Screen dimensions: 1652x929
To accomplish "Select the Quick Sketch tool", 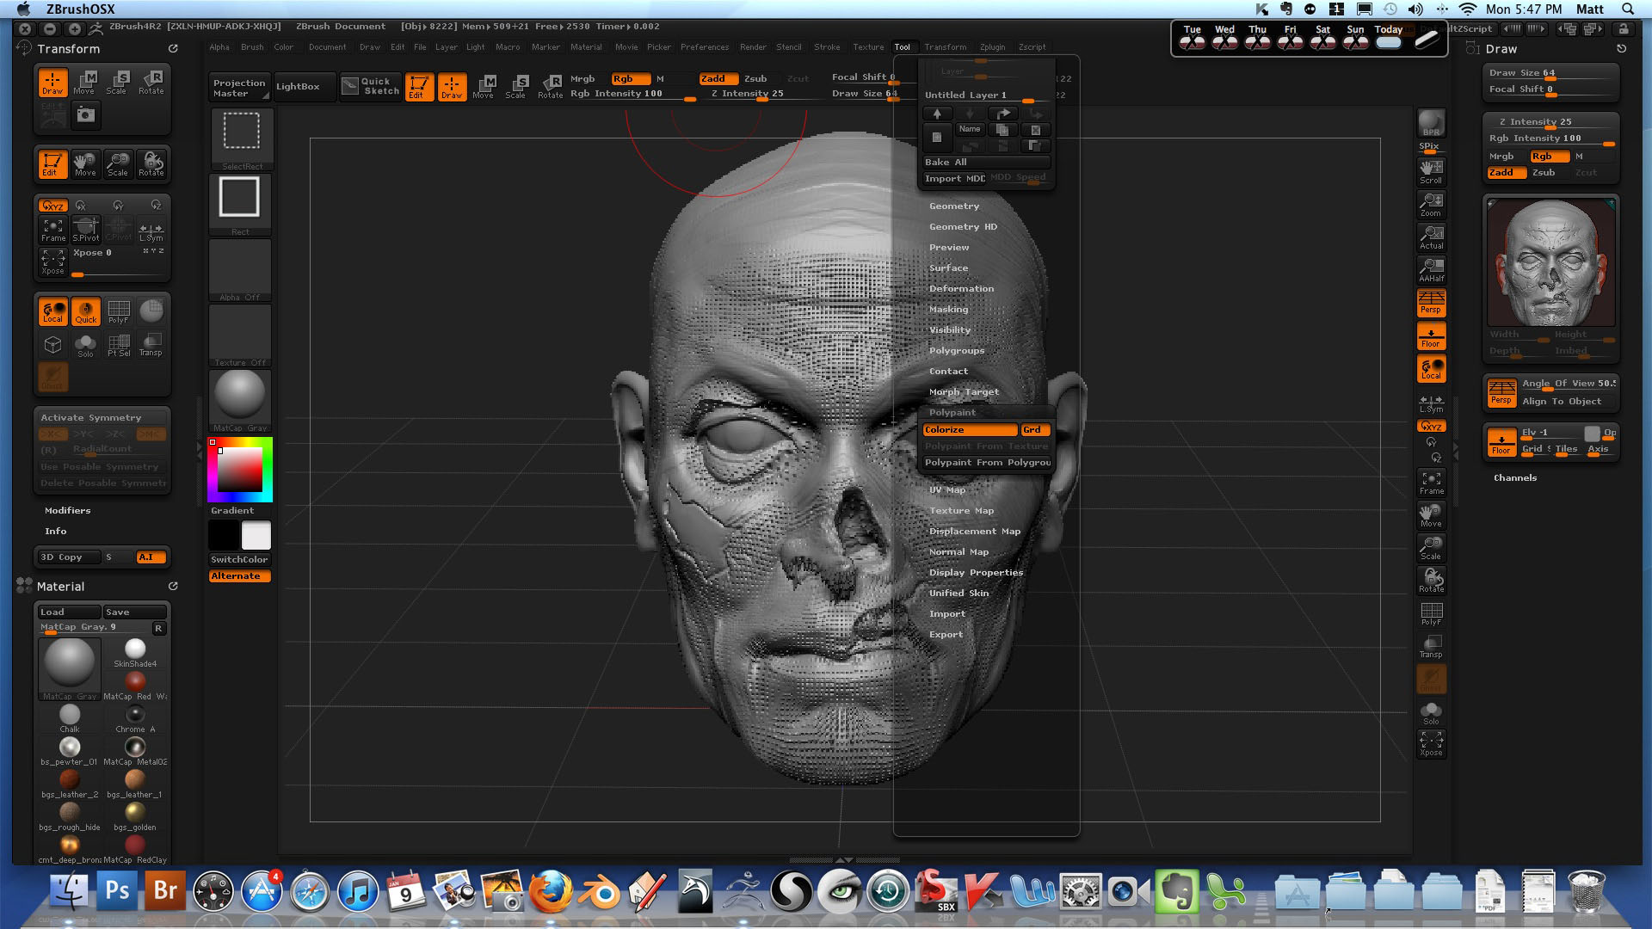I will 370,86.
